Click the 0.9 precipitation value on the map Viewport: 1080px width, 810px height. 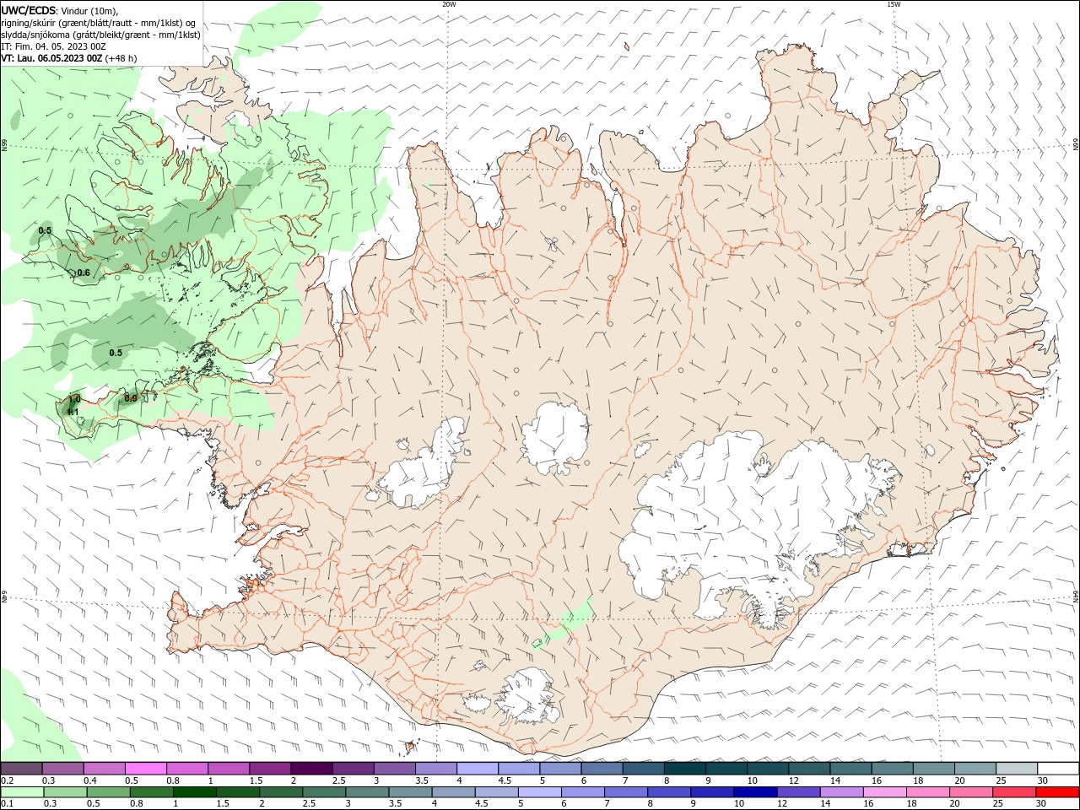[x=131, y=398]
